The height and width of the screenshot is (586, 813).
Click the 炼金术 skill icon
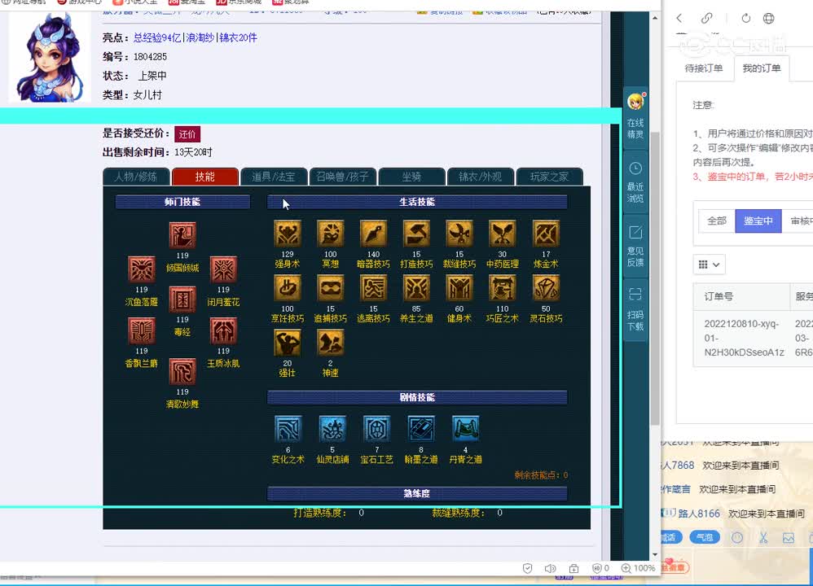pyautogui.click(x=546, y=233)
